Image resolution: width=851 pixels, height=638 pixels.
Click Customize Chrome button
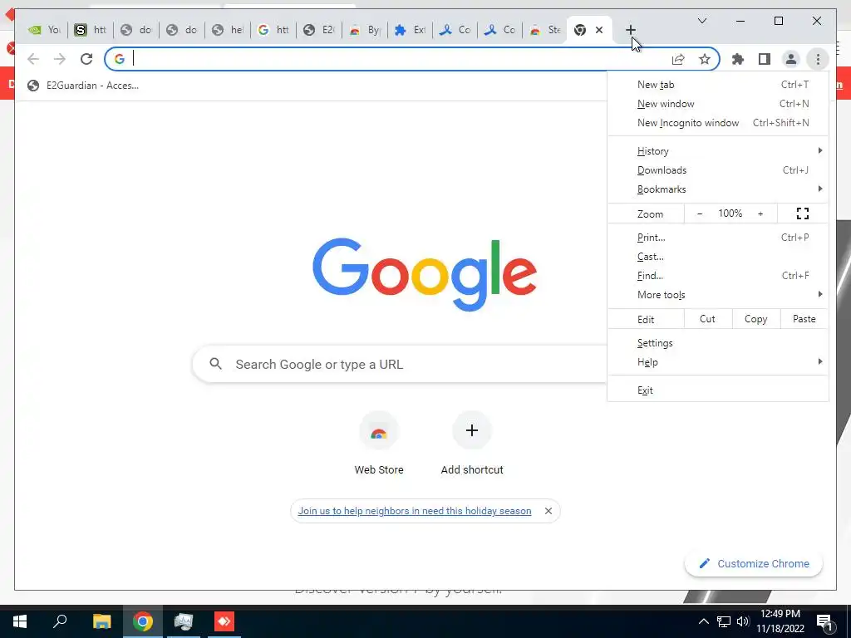(x=754, y=564)
